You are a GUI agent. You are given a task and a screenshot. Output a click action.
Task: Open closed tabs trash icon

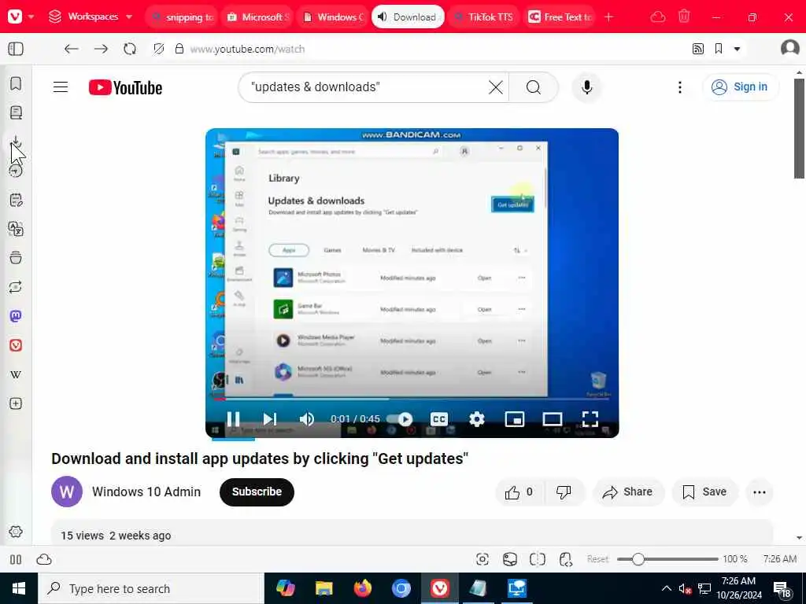(x=684, y=17)
